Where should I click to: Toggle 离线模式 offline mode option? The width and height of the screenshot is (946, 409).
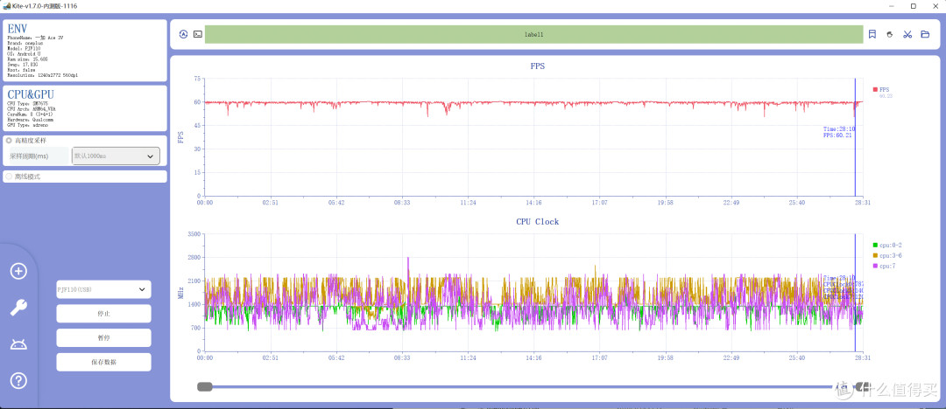[10, 177]
